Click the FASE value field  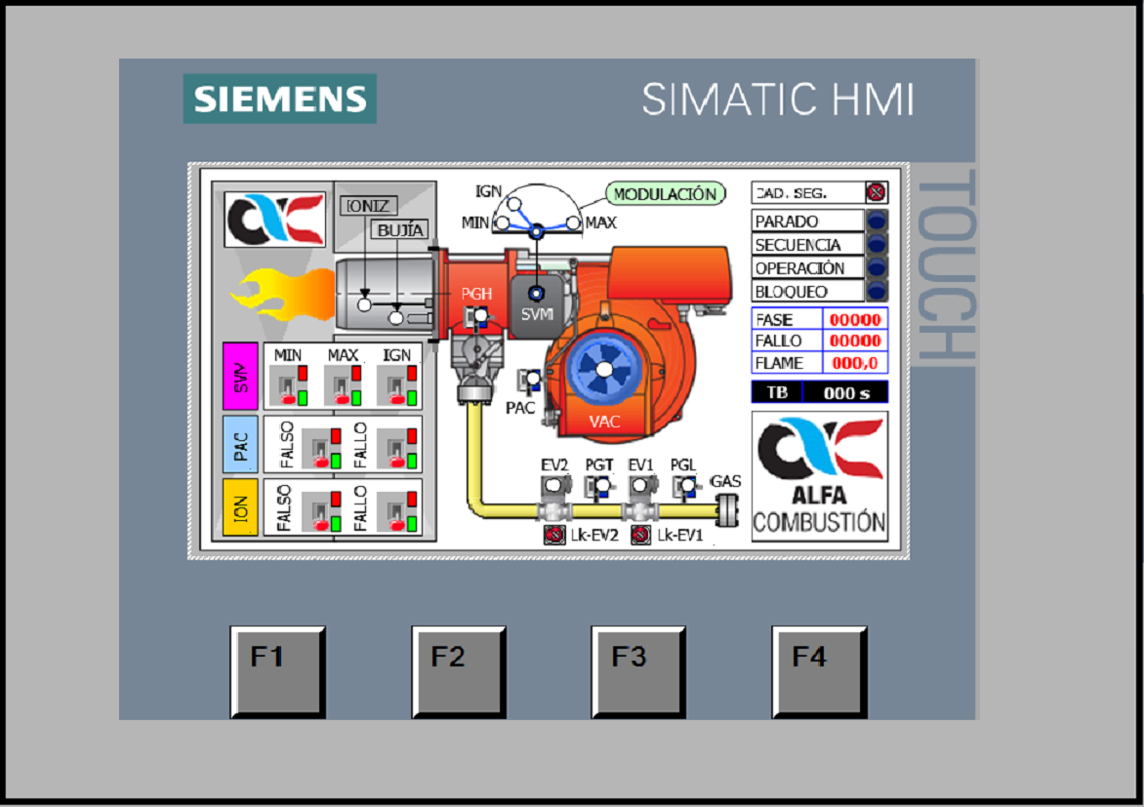855,320
